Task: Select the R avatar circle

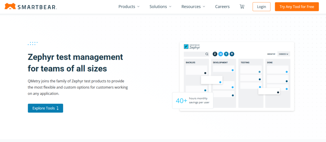Action: pos(232,54)
